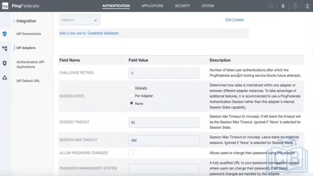This screenshot has width=313, height=176.
Task: Select the Per Adapter radio option
Action: pyautogui.click(x=132, y=95)
